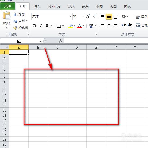Viewport: 148px width, 148px height.
Task: Select column G header
Action: point(135,47)
